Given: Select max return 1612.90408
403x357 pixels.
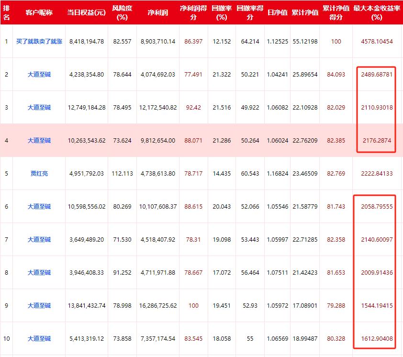Looking at the screenshot, I should click(377, 339).
